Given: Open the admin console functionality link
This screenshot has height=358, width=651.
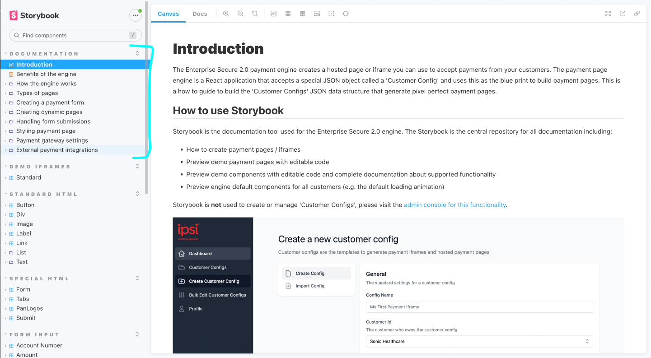Looking at the screenshot, I should pos(454,205).
